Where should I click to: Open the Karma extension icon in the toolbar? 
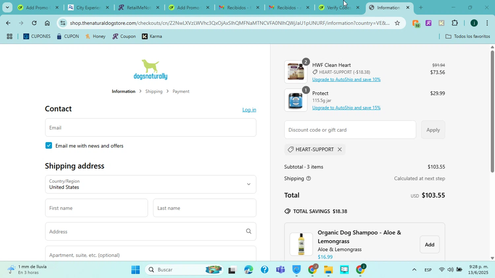point(441,23)
